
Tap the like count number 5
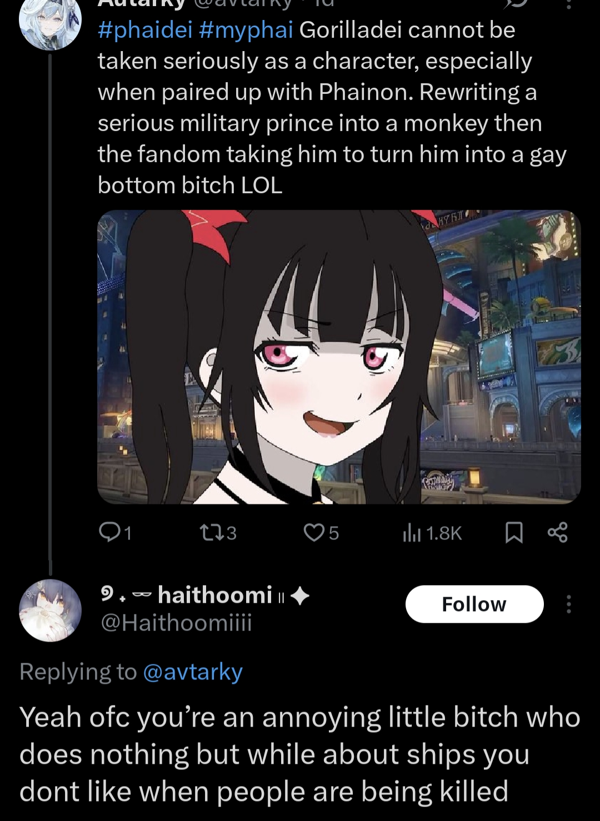click(x=334, y=533)
